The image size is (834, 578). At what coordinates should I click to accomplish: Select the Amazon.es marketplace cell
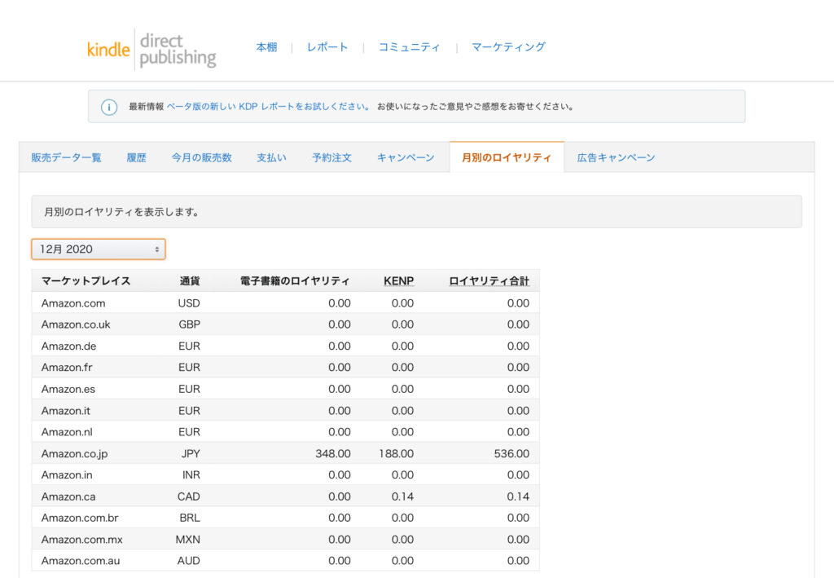(x=68, y=389)
